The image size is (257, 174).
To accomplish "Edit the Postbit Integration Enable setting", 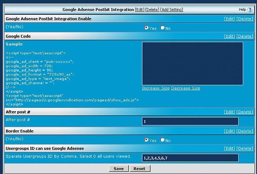I will pos(229,19).
